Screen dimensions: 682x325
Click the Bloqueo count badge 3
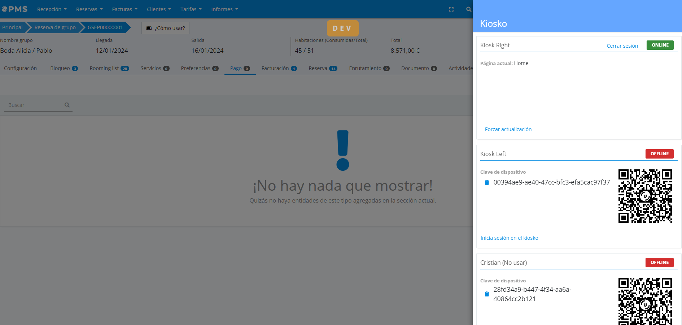tap(75, 69)
